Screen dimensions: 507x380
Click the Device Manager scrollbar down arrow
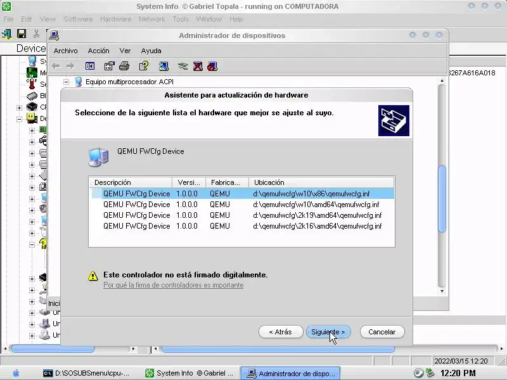pyautogui.click(x=442, y=291)
